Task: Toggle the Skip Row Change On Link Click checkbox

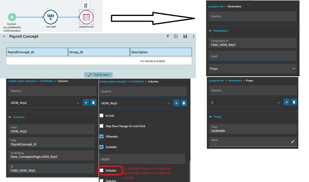Action: 101,126
